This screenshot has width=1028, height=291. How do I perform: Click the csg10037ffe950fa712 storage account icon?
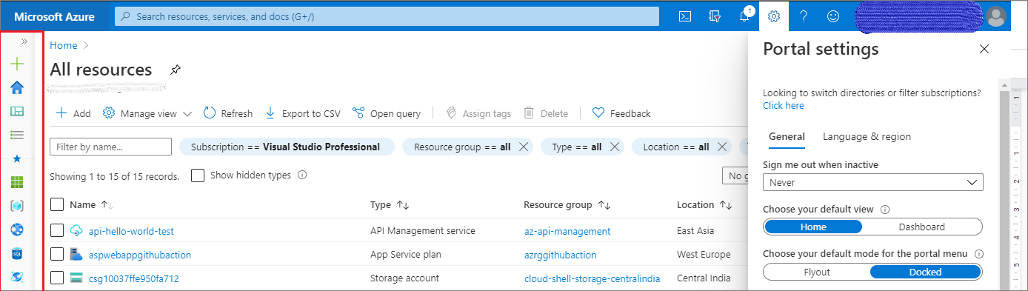pos(76,278)
